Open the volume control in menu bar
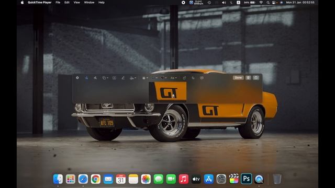This screenshot has width=335, height=188. 224,3
